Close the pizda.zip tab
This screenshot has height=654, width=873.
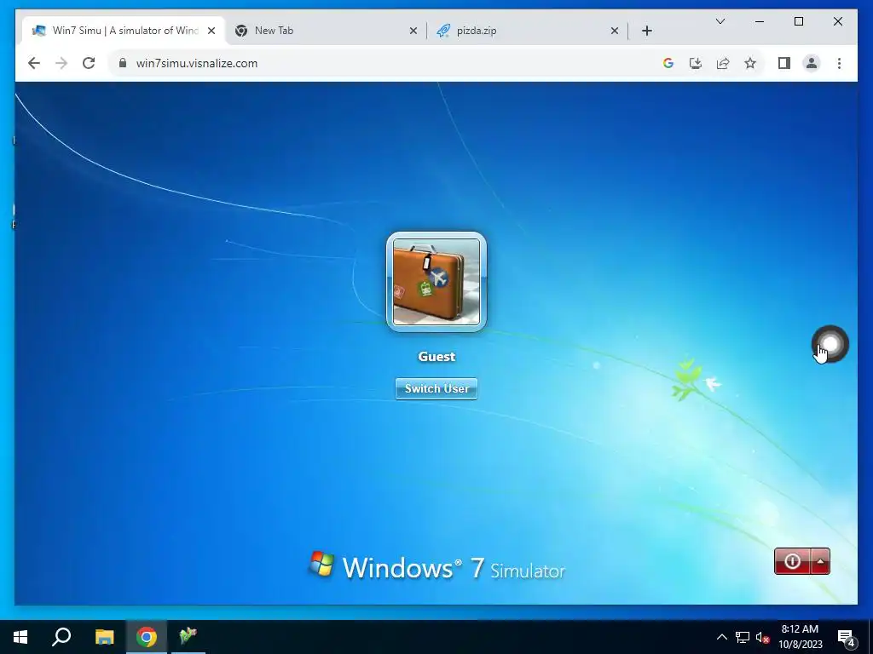pos(615,31)
